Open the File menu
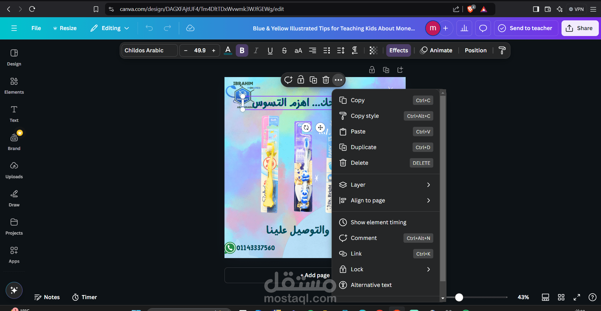 [x=36, y=28]
